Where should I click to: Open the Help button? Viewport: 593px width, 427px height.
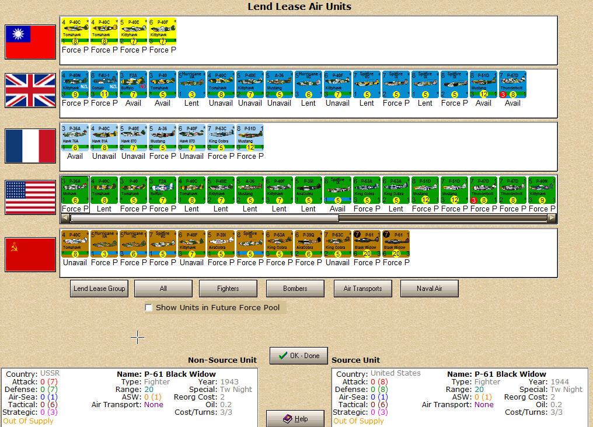click(295, 419)
